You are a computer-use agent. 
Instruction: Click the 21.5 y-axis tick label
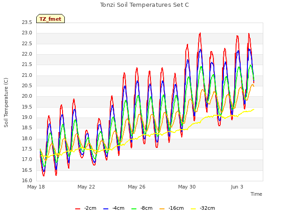27,65
